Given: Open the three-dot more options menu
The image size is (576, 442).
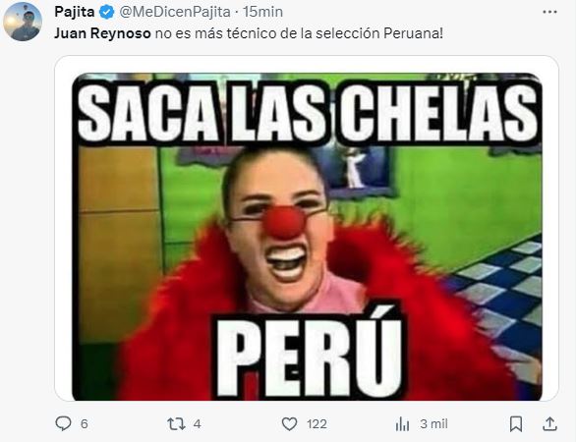Looking at the screenshot, I should (549, 12).
